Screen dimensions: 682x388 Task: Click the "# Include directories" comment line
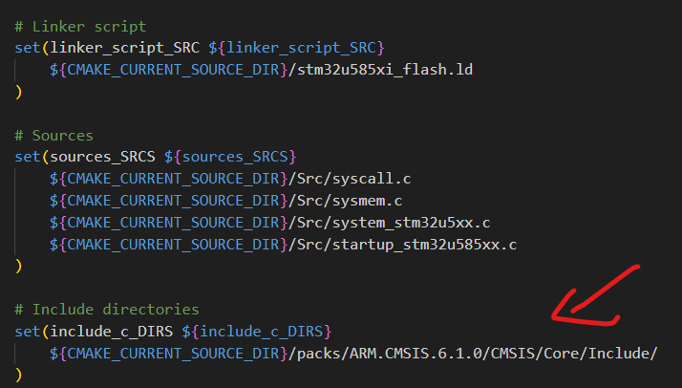pos(107,311)
